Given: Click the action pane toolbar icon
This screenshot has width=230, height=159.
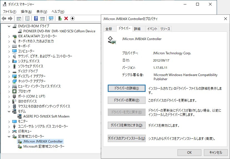Looking at the screenshot, I should pos(42,19).
